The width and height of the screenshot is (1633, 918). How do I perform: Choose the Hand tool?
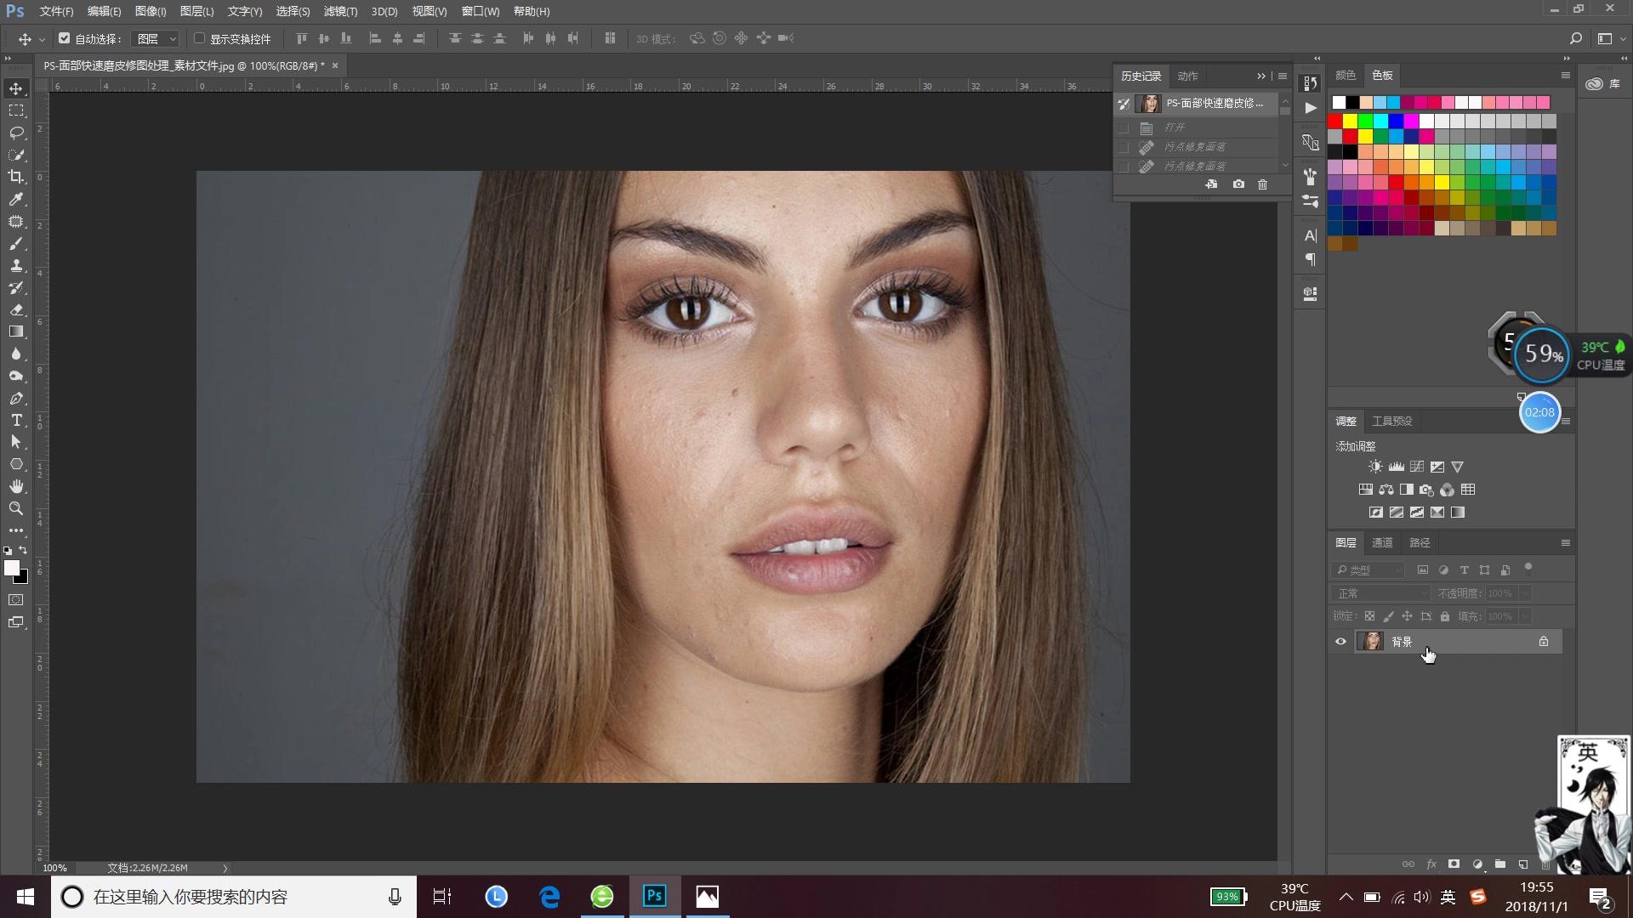[x=16, y=486]
